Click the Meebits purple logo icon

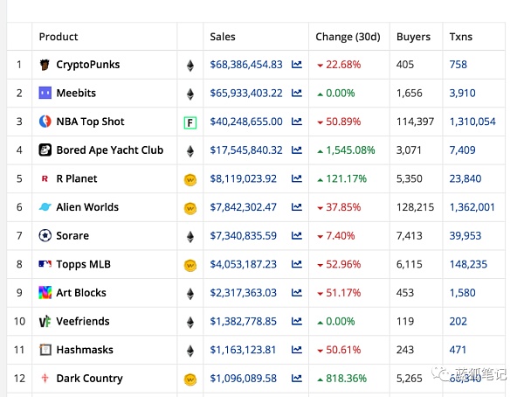[x=45, y=94]
